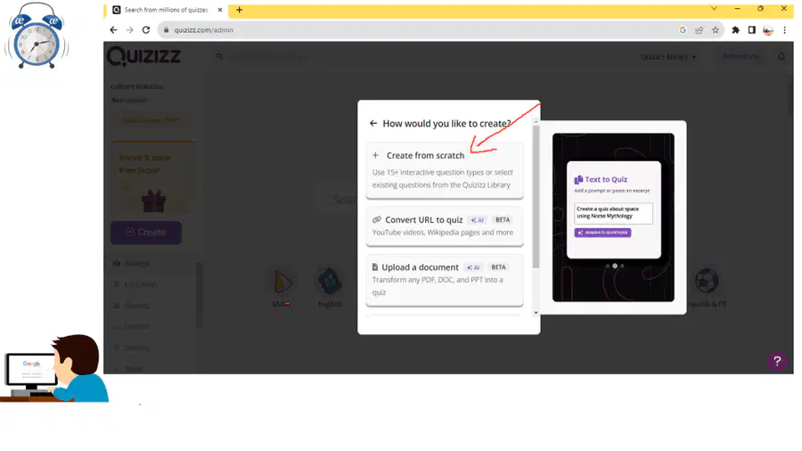Image resolution: width=802 pixels, height=451 pixels.
Task: Click the purple Create button in the sidebar
Action: point(146,233)
